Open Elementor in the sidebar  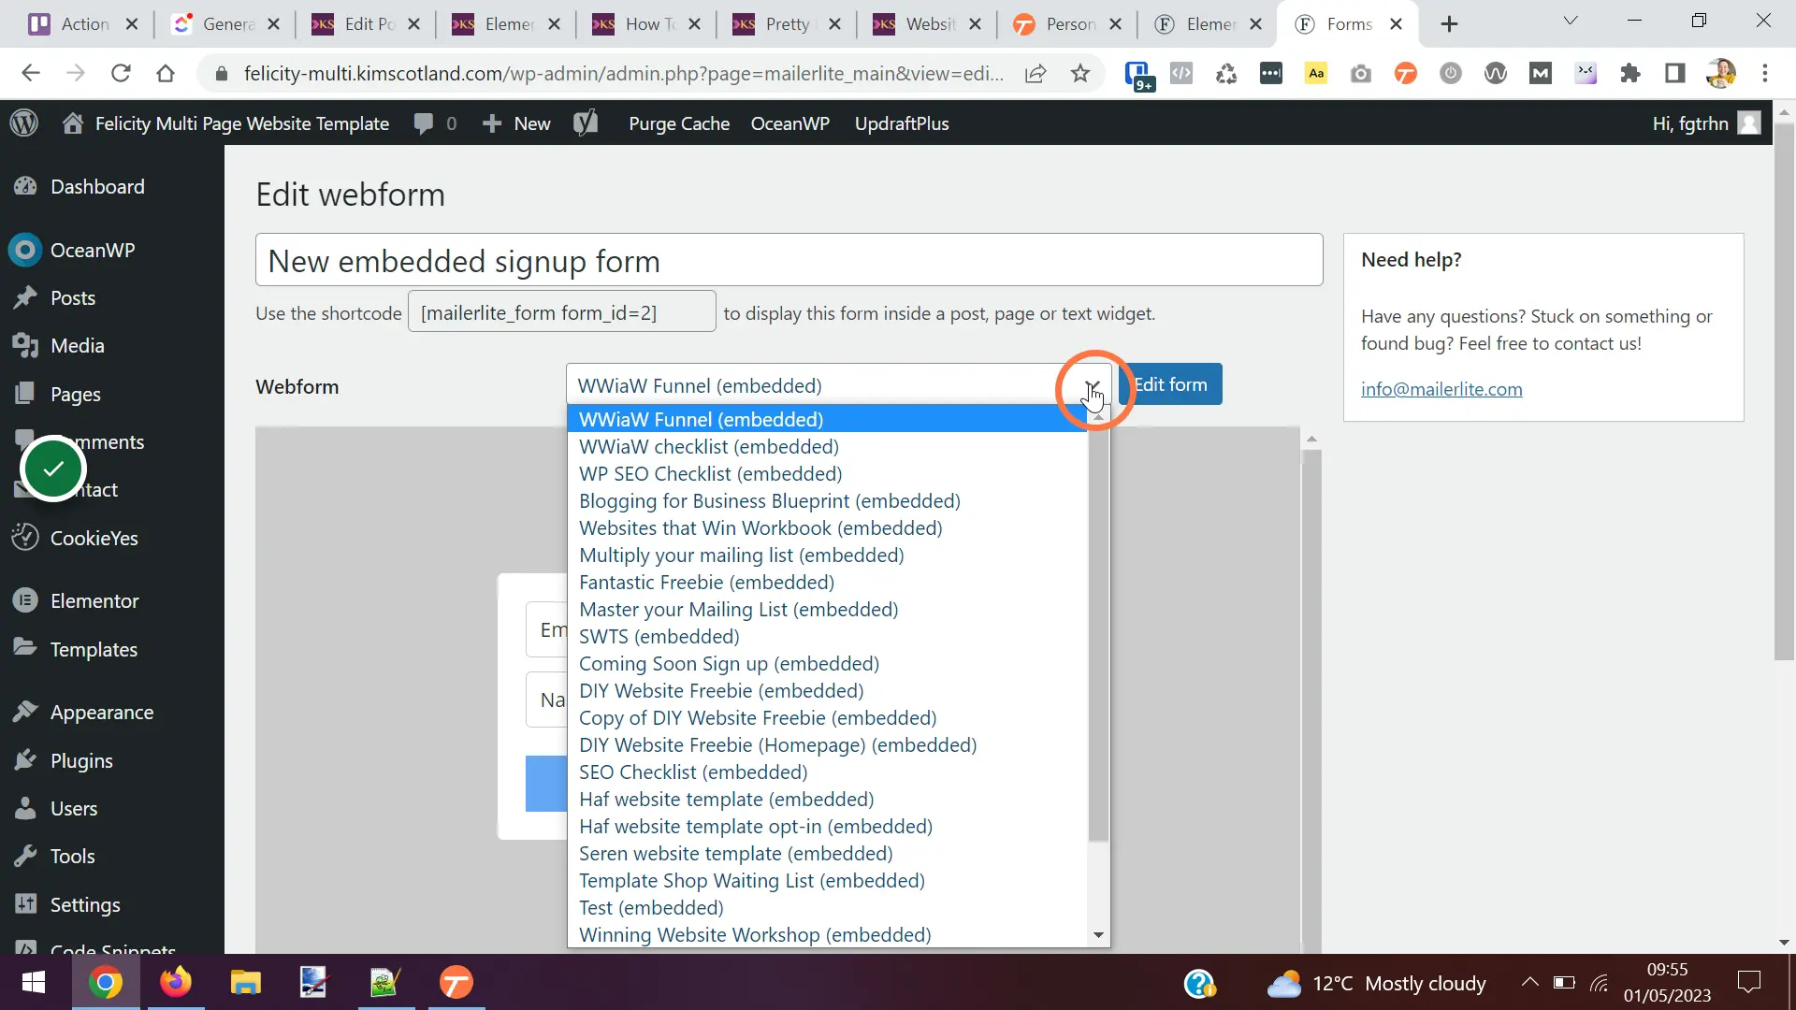pos(94,600)
